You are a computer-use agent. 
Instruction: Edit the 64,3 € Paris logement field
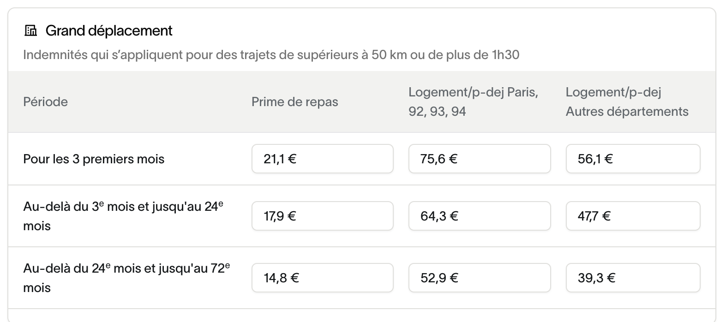[x=480, y=216]
